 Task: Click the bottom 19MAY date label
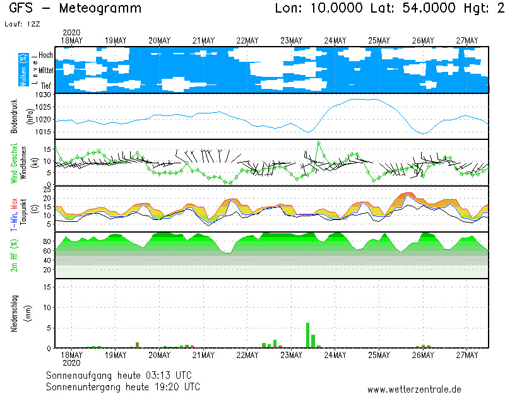(x=116, y=355)
